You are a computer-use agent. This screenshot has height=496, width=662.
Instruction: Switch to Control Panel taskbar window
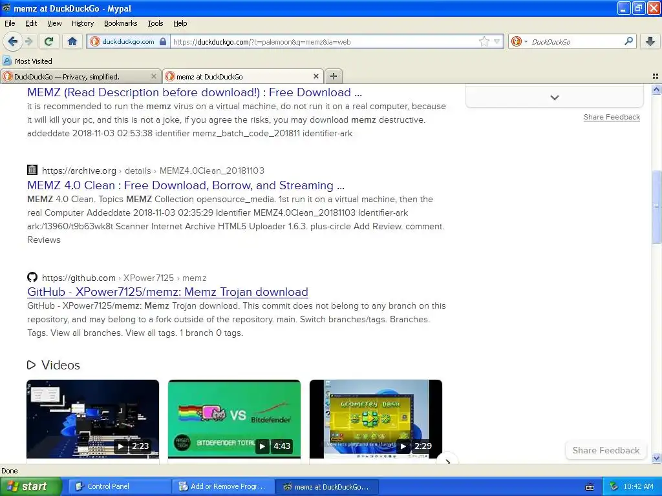(120, 486)
